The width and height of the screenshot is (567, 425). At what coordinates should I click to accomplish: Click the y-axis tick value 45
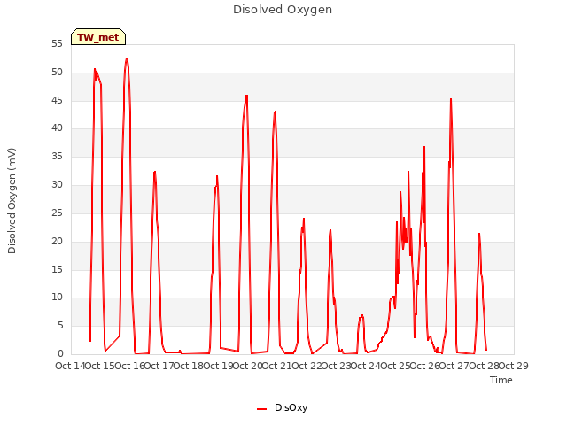pos(57,100)
